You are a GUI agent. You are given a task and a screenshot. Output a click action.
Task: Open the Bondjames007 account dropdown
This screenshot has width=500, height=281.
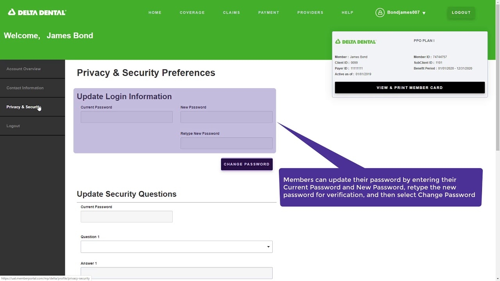[x=403, y=12]
